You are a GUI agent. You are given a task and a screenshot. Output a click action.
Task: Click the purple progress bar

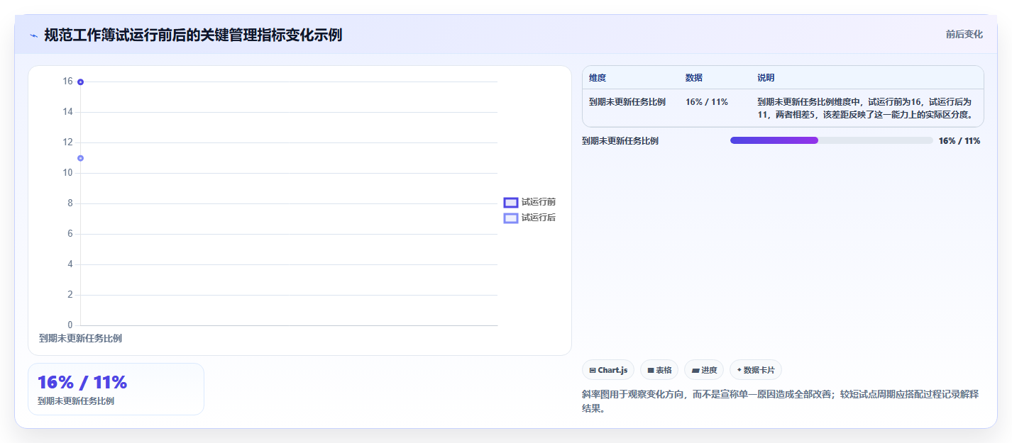[774, 140]
